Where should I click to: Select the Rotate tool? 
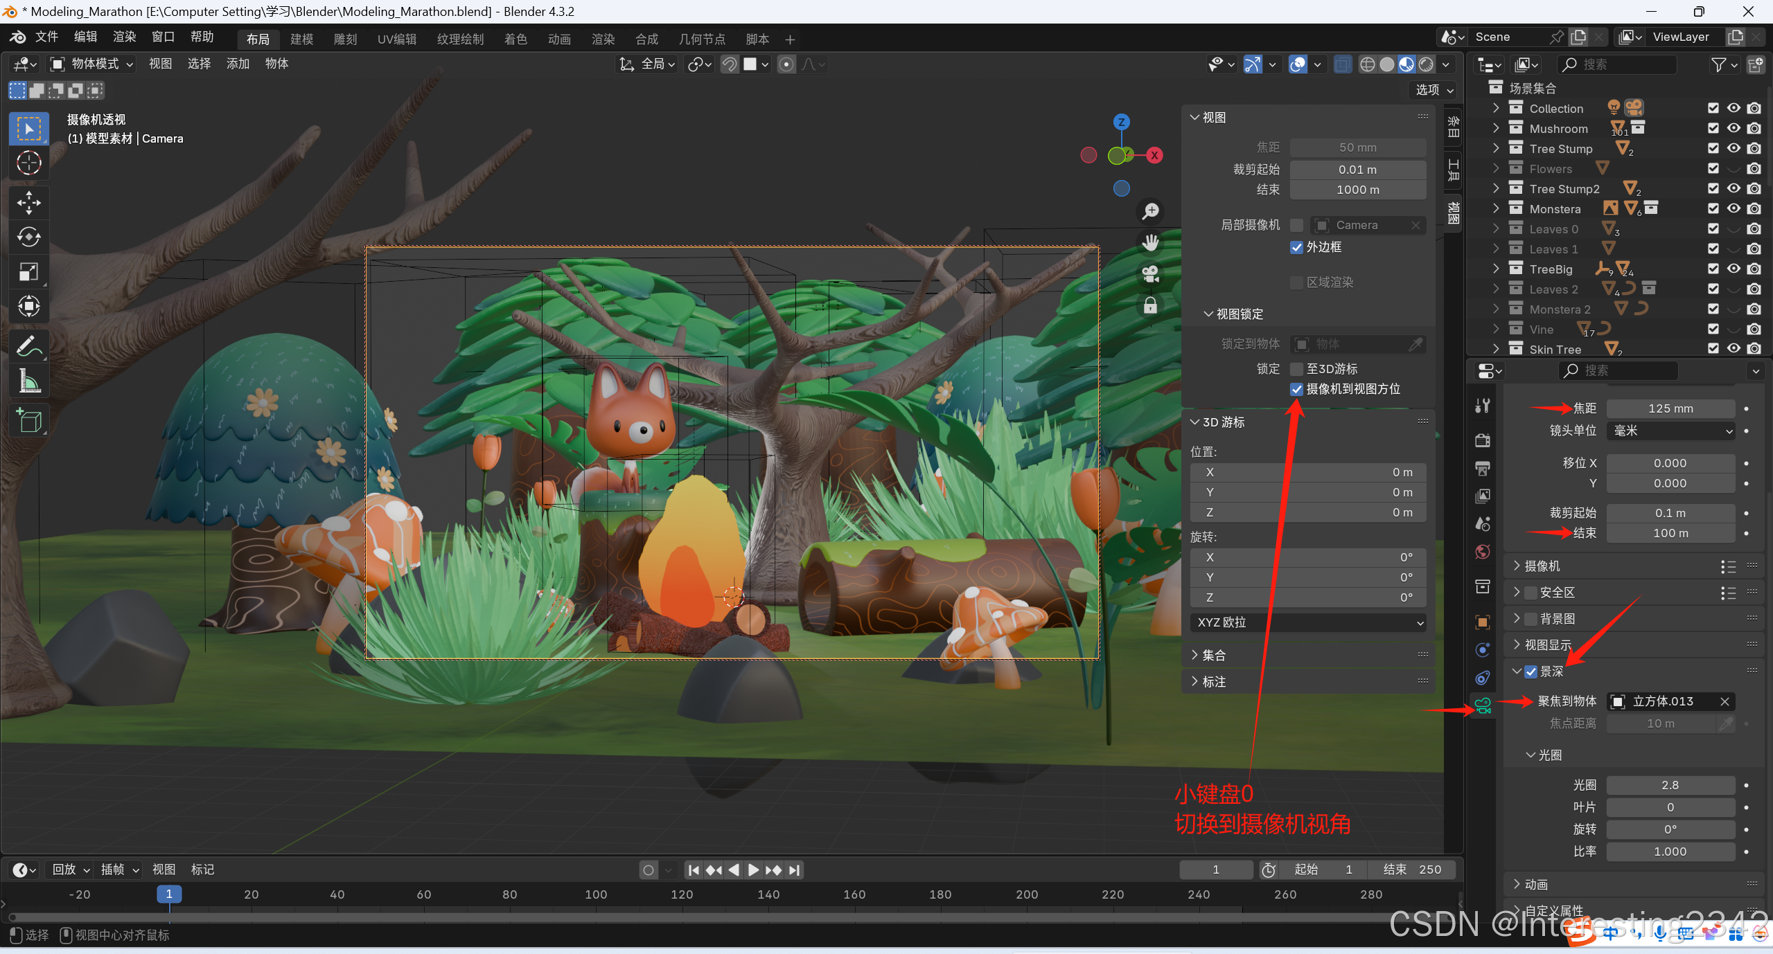[28, 237]
